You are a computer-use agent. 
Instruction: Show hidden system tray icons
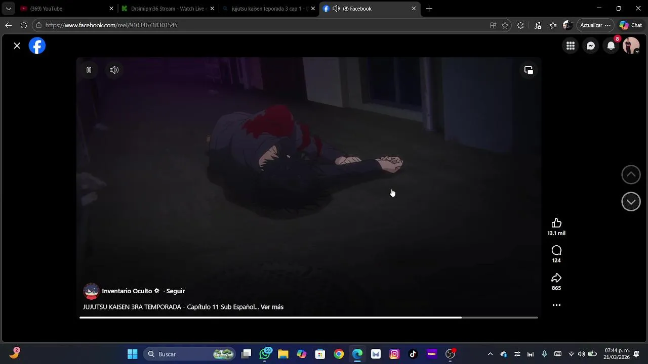[x=490, y=354]
